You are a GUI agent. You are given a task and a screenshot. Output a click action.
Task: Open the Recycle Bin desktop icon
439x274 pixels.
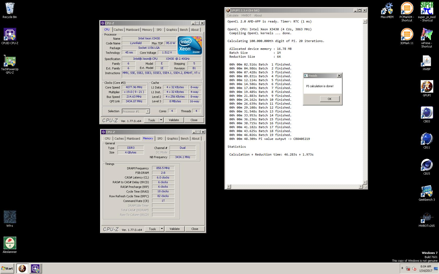(10, 10)
